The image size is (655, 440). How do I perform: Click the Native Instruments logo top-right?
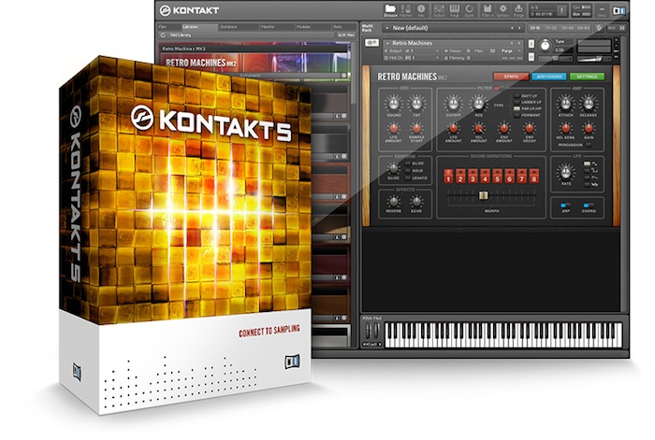click(619, 10)
